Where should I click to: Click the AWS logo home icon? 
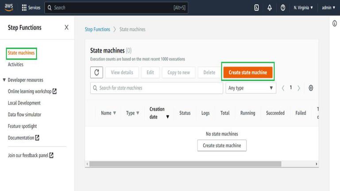[9, 8]
